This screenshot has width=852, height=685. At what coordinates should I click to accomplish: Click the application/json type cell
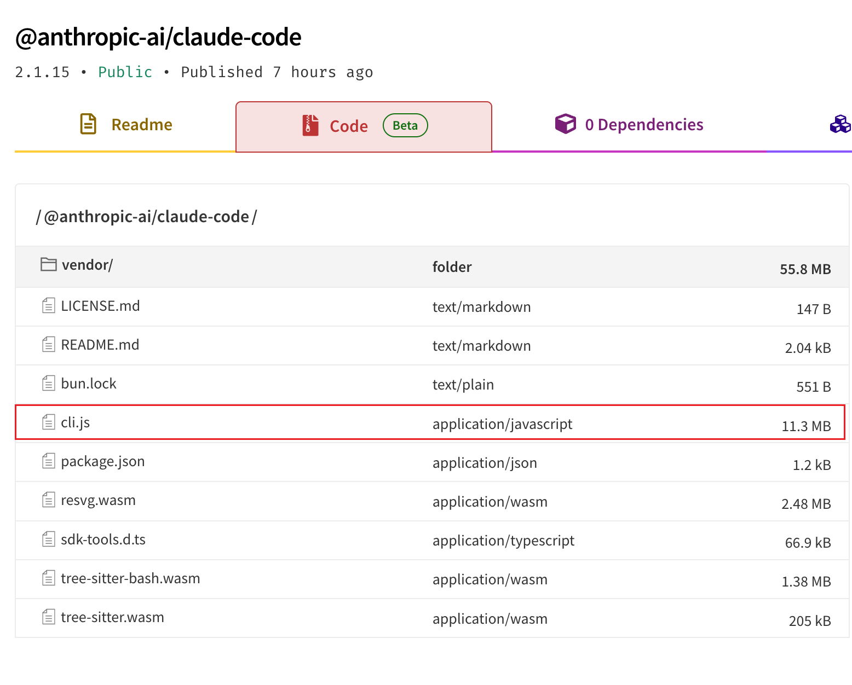point(485,463)
